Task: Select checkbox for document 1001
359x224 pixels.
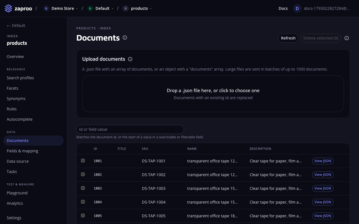Action: point(83,161)
